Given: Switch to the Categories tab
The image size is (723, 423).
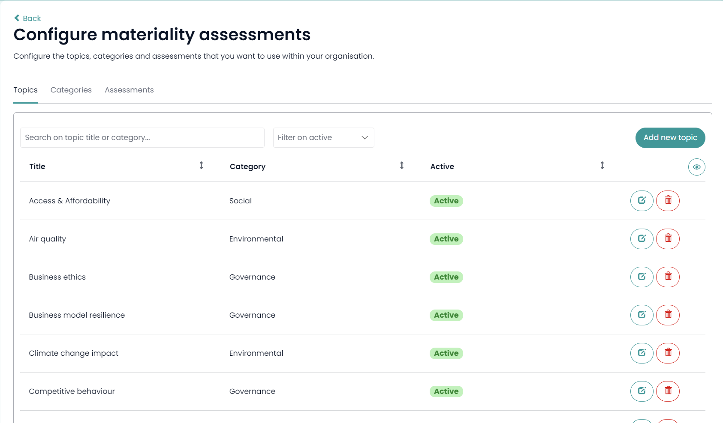Looking at the screenshot, I should 71,90.
